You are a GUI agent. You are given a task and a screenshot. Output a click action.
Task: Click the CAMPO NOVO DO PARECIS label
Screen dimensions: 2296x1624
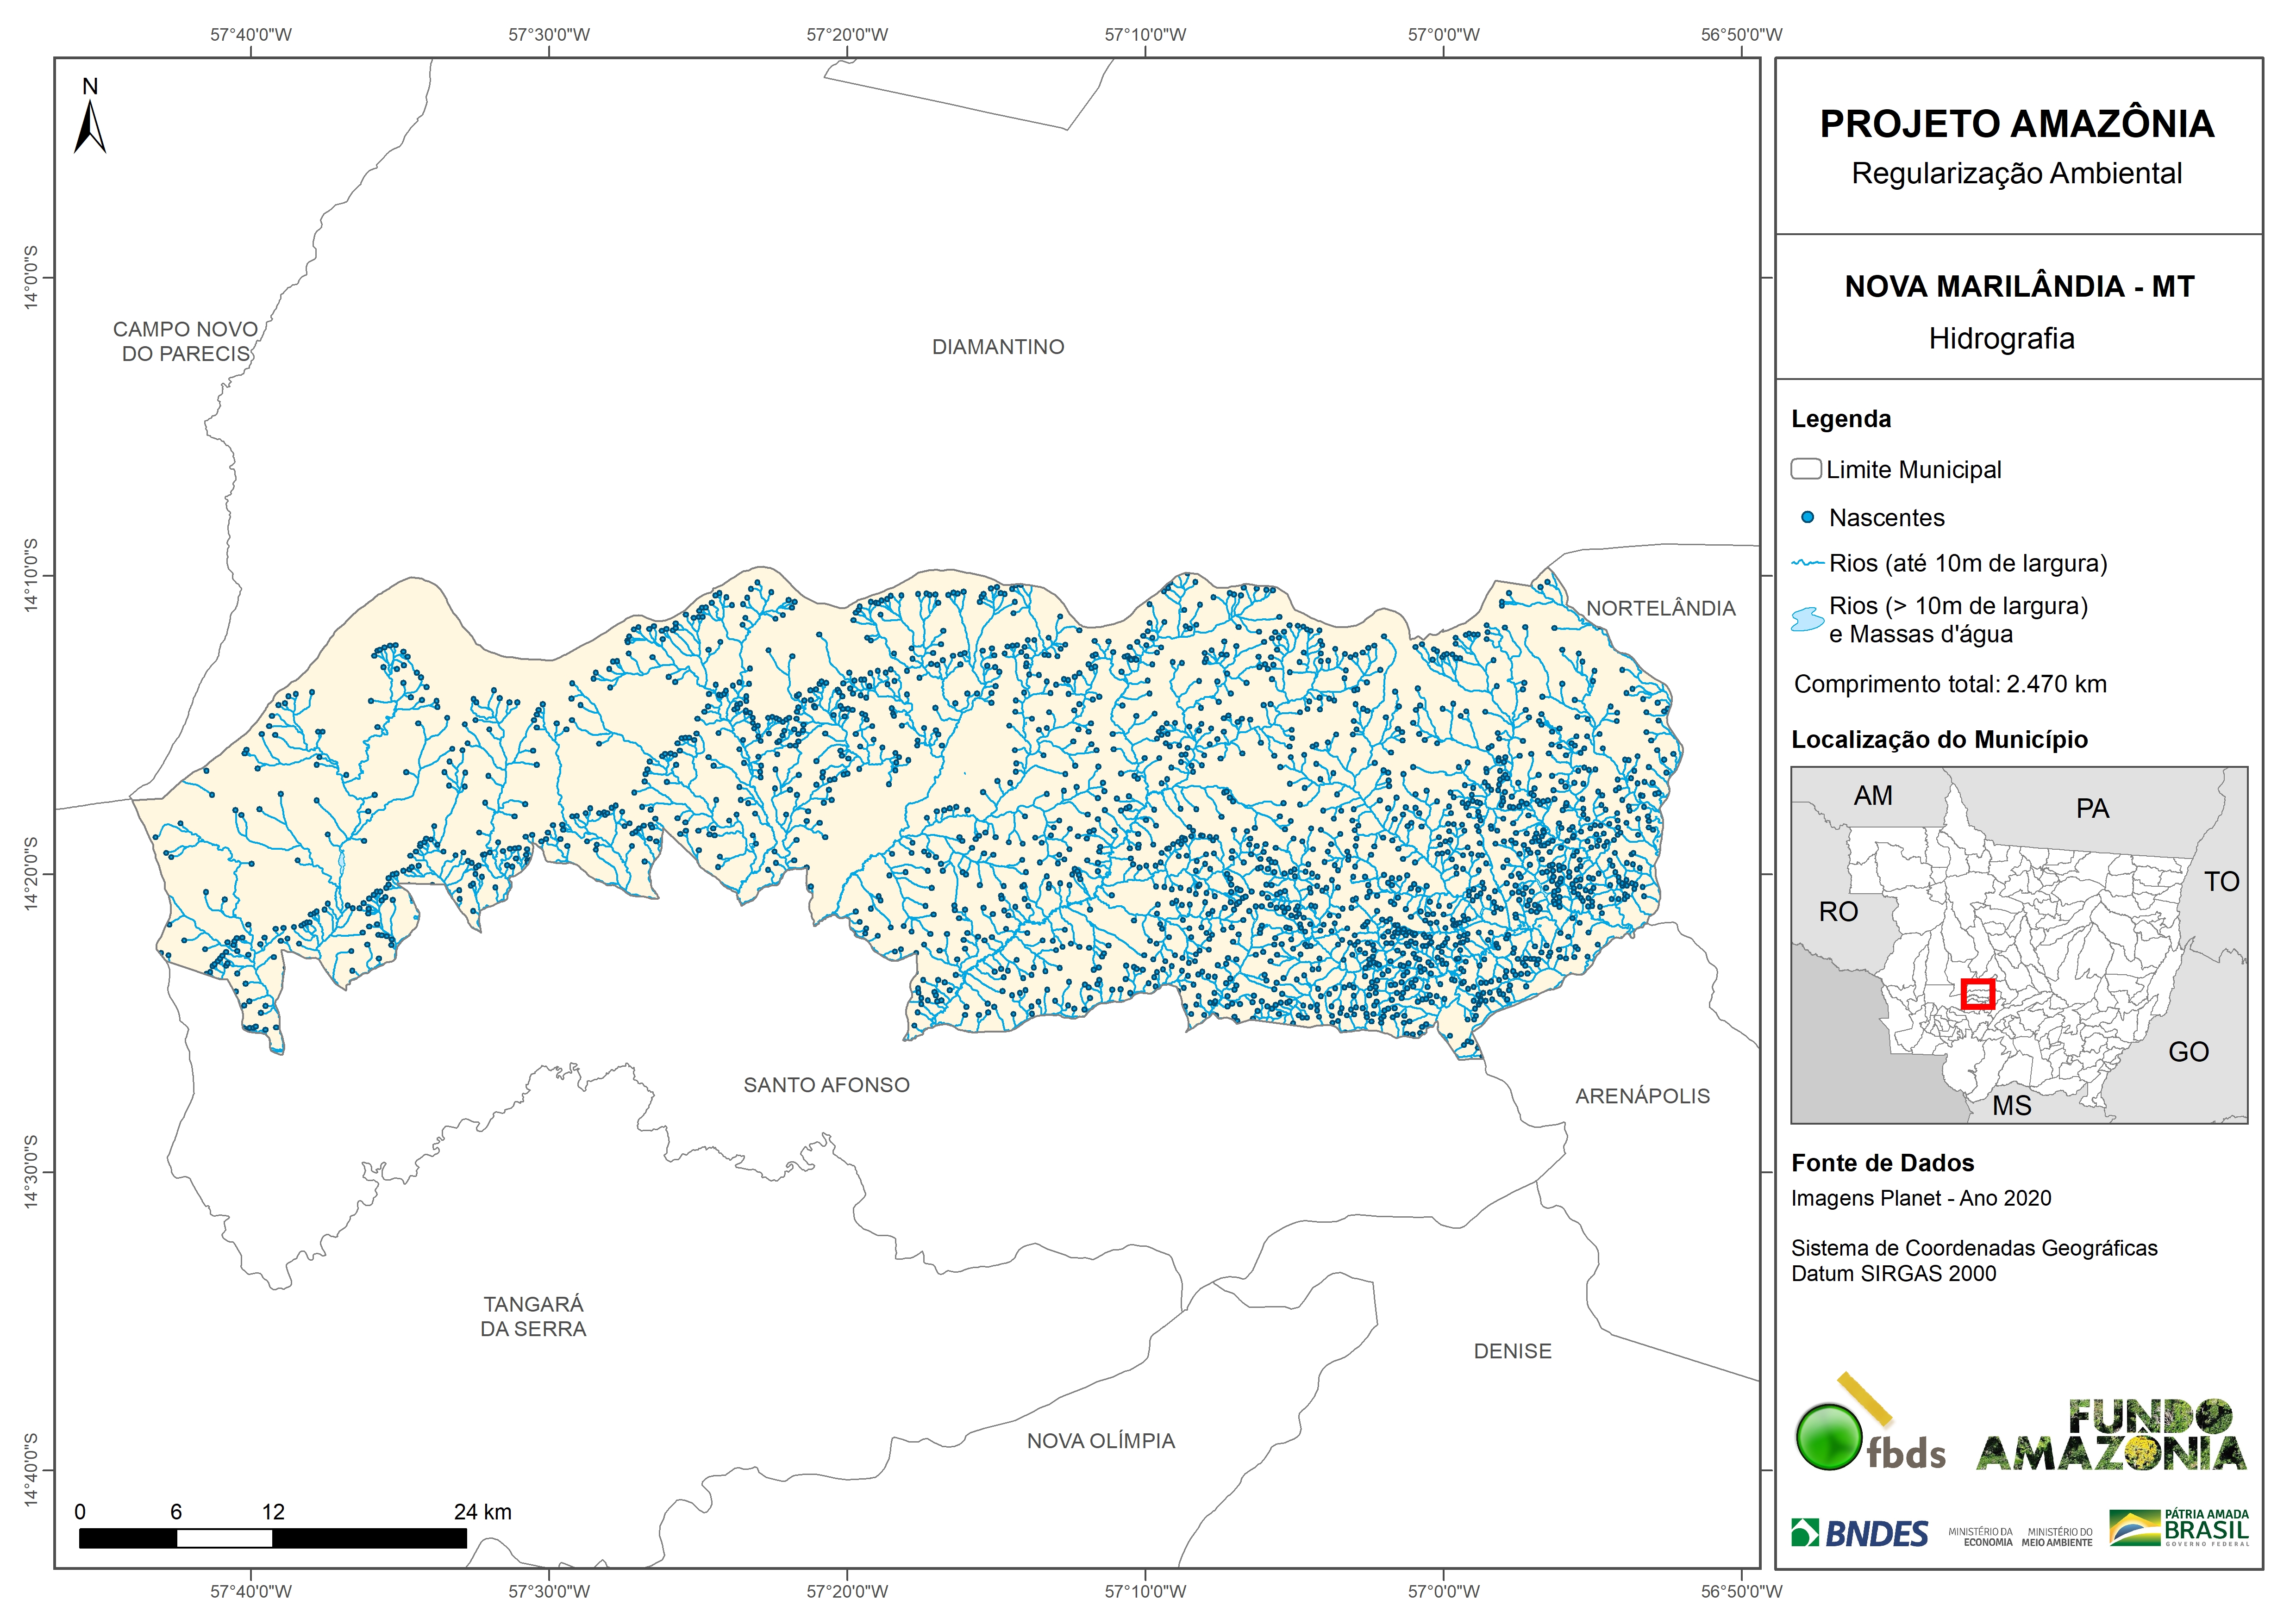tap(186, 341)
